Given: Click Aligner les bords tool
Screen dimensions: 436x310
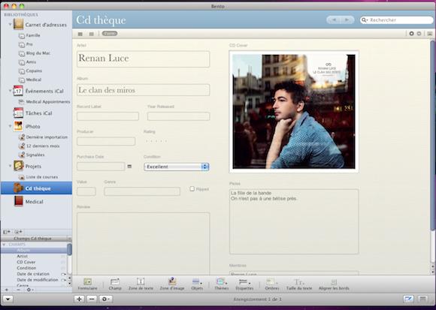Looking at the screenshot, I should pyautogui.click(x=334, y=282).
